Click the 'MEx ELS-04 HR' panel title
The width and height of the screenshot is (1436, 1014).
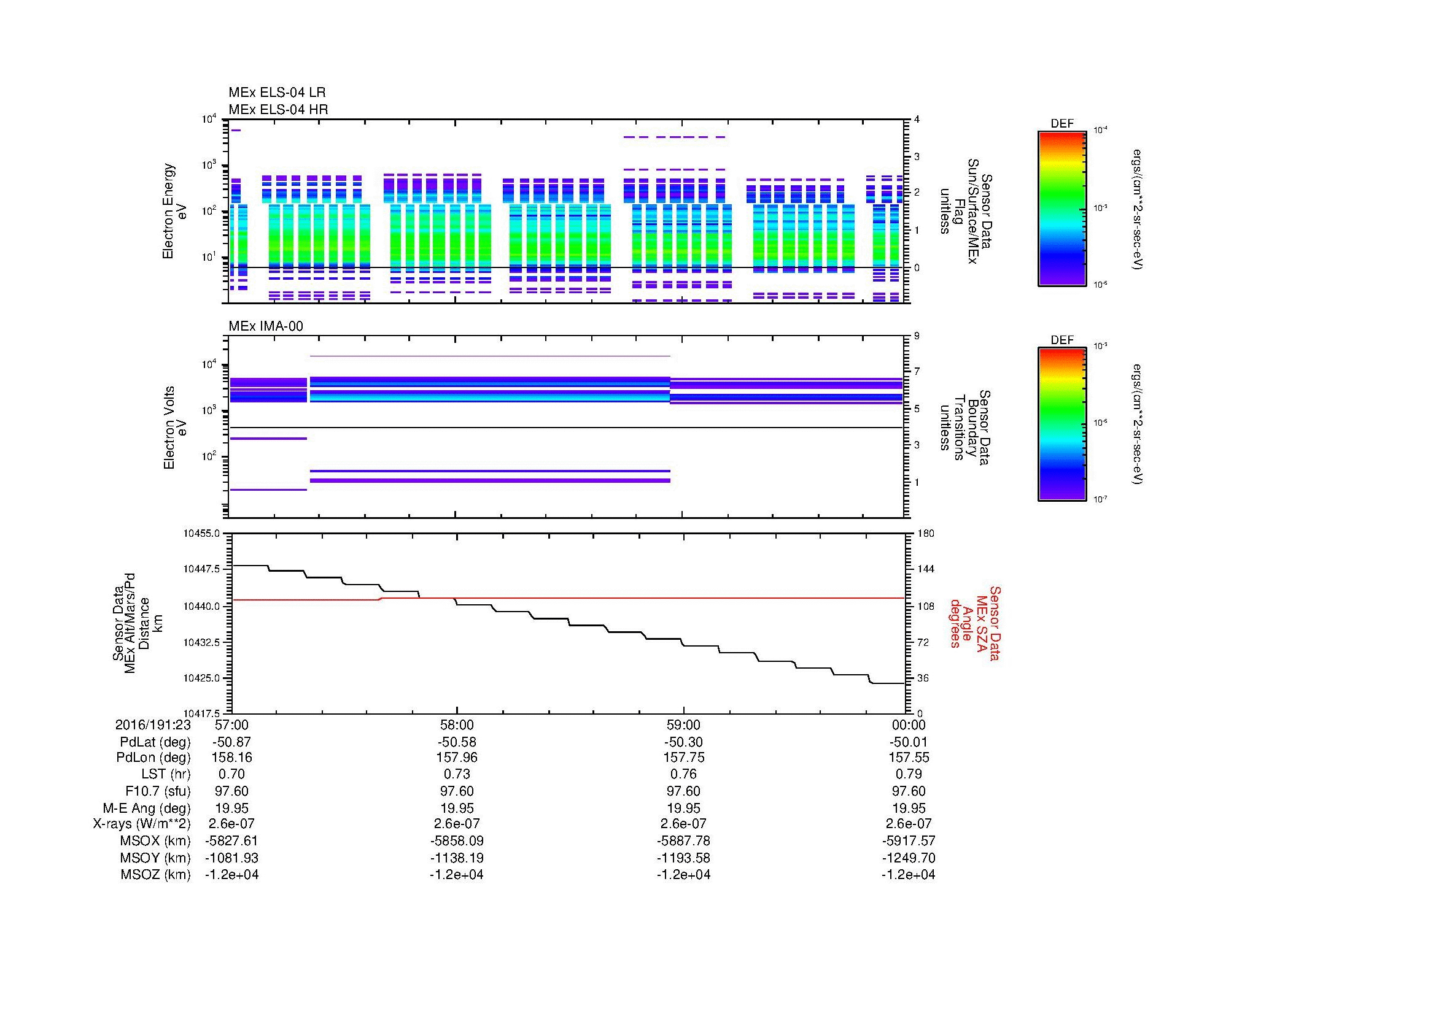point(277,110)
